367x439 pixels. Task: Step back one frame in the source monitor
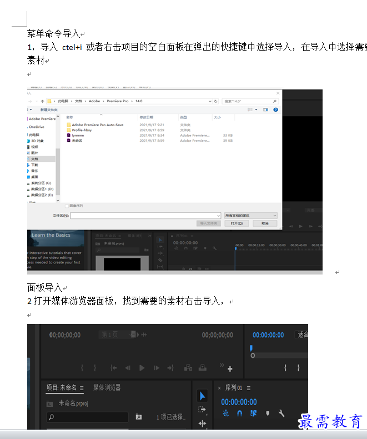128,368
